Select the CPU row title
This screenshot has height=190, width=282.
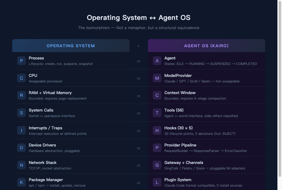tap(33, 75)
